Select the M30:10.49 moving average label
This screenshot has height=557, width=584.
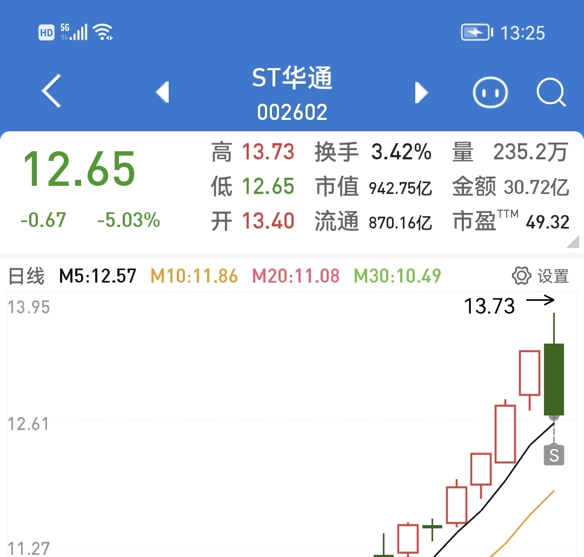click(x=397, y=276)
